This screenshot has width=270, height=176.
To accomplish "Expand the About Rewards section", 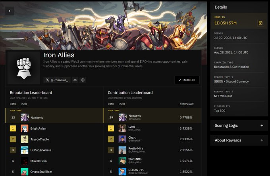I will (x=239, y=140).
